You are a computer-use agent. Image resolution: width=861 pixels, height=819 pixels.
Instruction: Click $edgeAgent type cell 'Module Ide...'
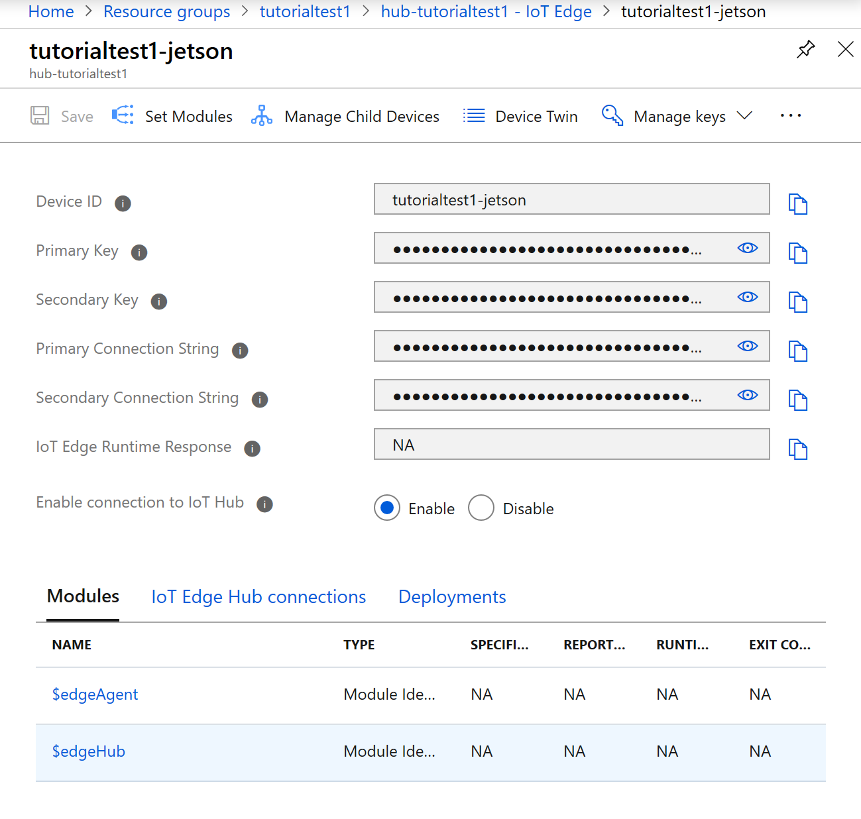(390, 694)
